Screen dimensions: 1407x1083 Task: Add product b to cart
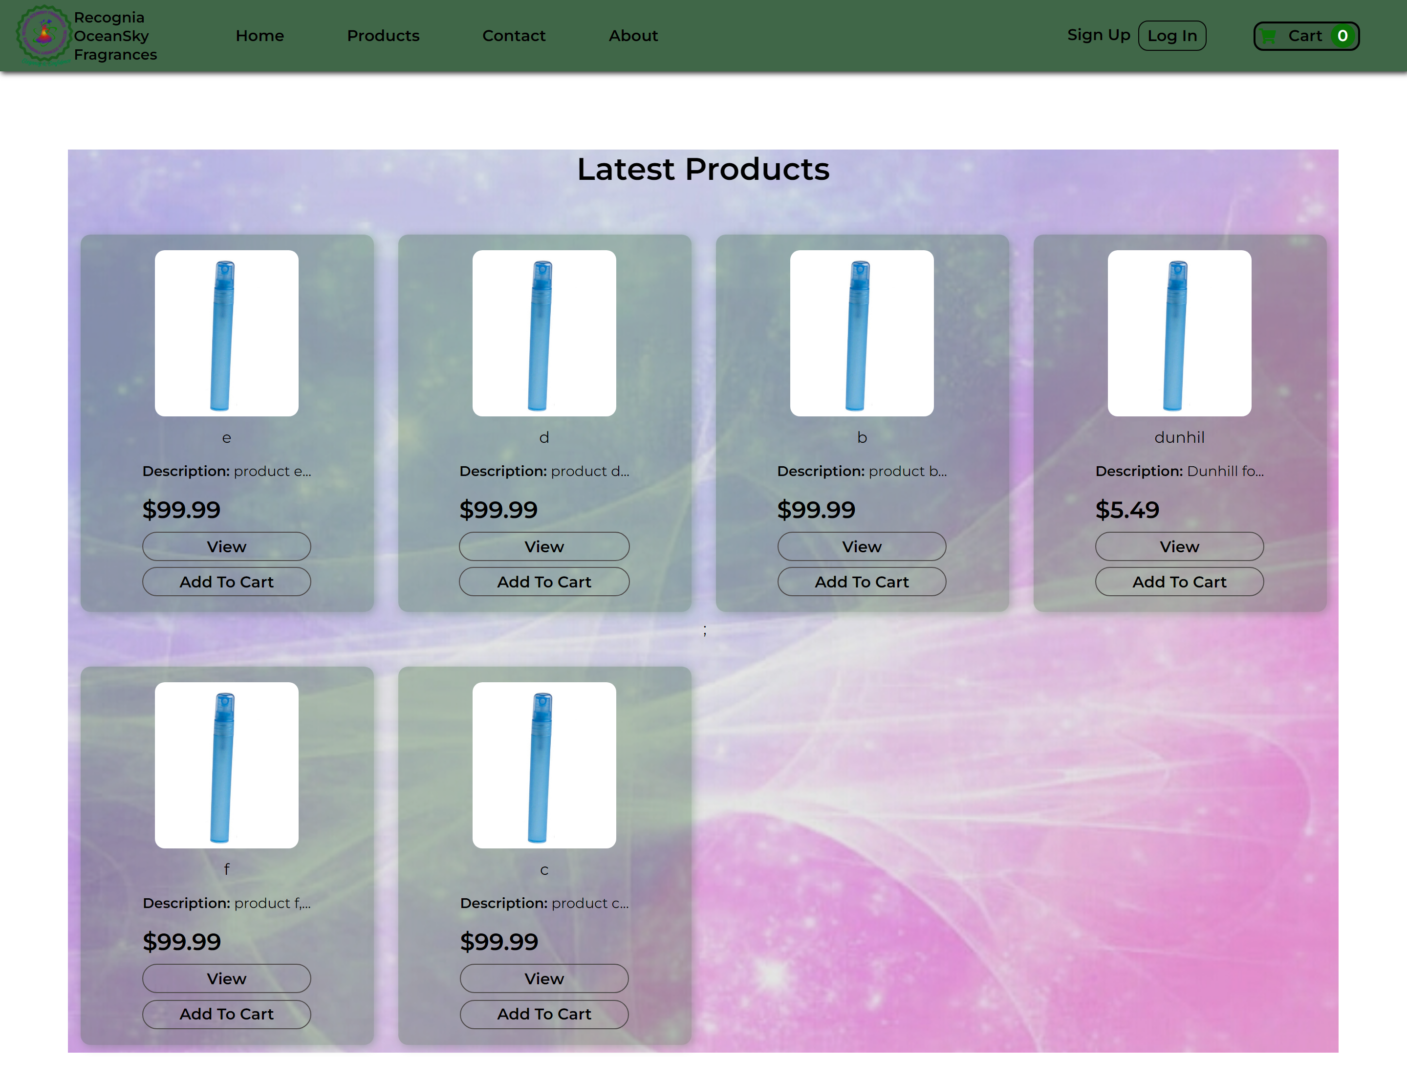[862, 582]
